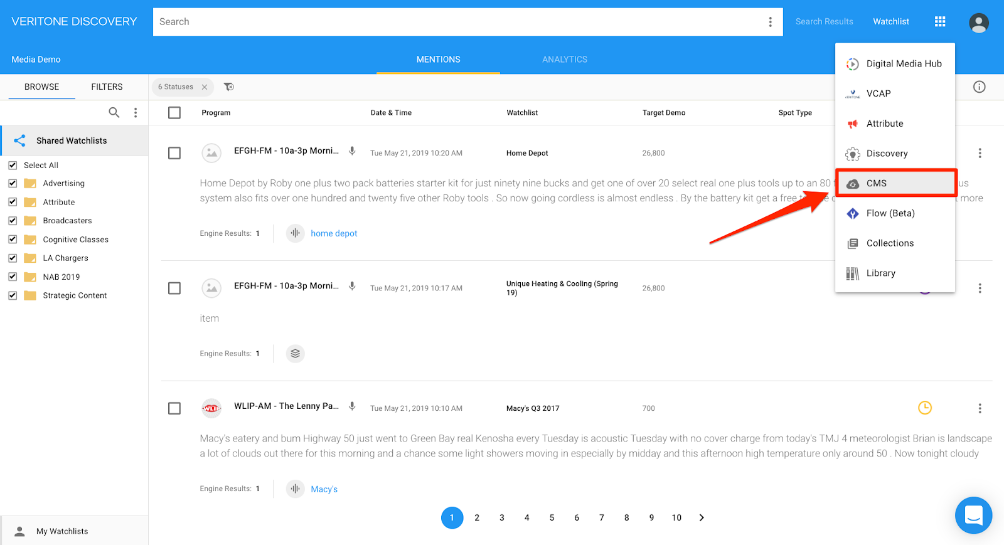Open sidebar three-dot options menu
1004x545 pixels.
pyautogui.click(x=136, y=113)
